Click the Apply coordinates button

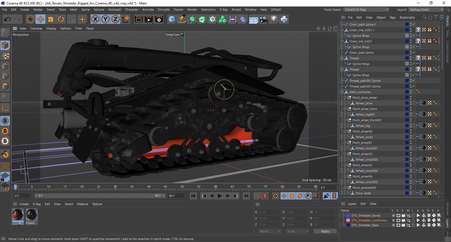pos(325,231)
